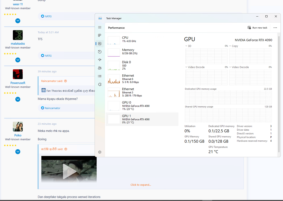Select Memory in performance list
The width and height of the screenshot is (283, 201).
[x=142, y=52]
